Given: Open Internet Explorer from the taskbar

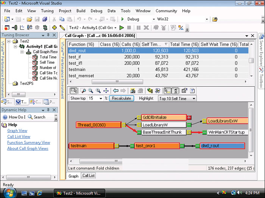Looking at the screenshot, I should coord(40,193).
